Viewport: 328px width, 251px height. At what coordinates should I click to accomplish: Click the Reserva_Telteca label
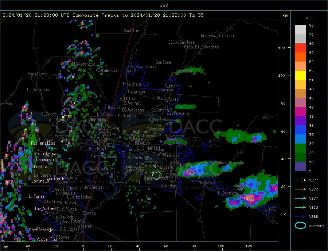coord(217,36)
